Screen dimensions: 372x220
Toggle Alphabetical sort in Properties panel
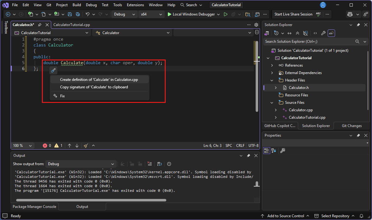(x=274, y=150)
